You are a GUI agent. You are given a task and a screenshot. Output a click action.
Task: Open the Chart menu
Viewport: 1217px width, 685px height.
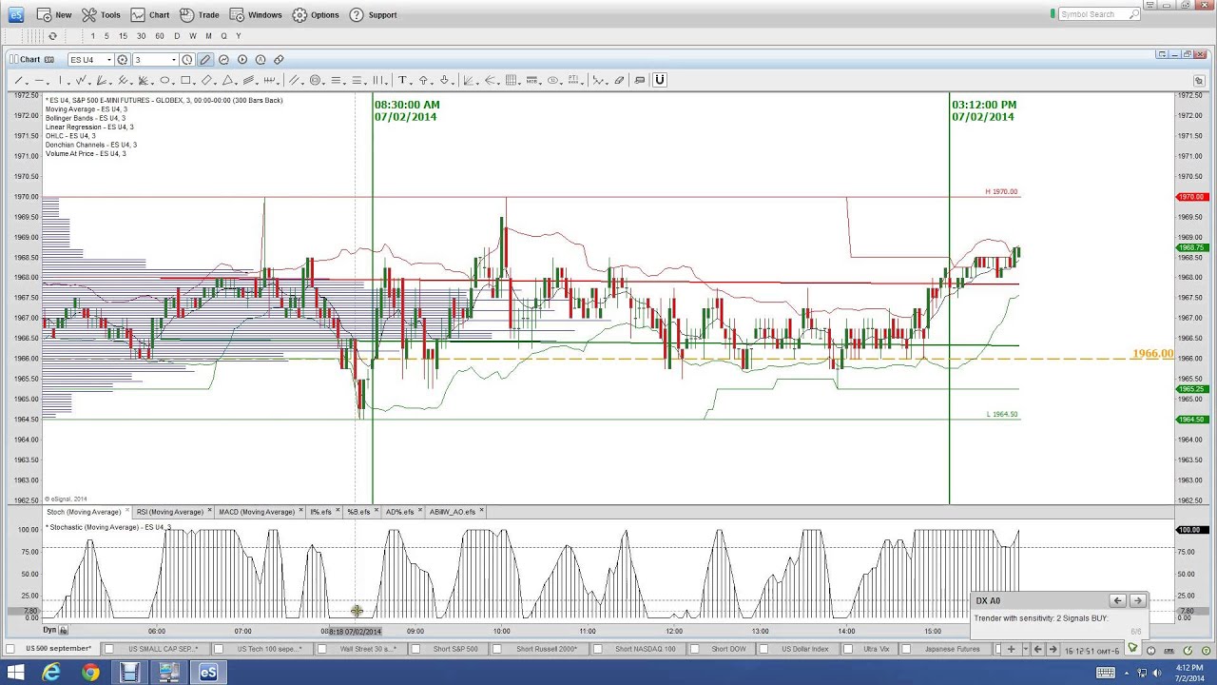click(x=150, y=15)
